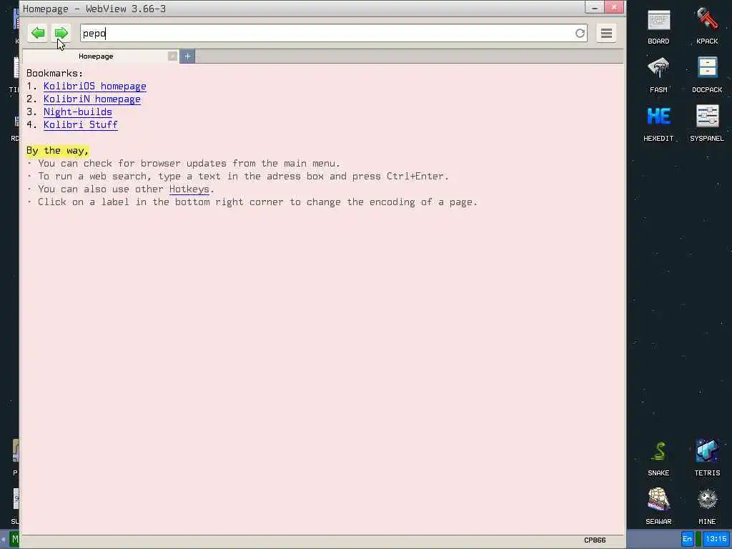Change page encoding via CP866 label
Image resolution: width=732 pixels, height=549 pixels.
pos(594,540)
